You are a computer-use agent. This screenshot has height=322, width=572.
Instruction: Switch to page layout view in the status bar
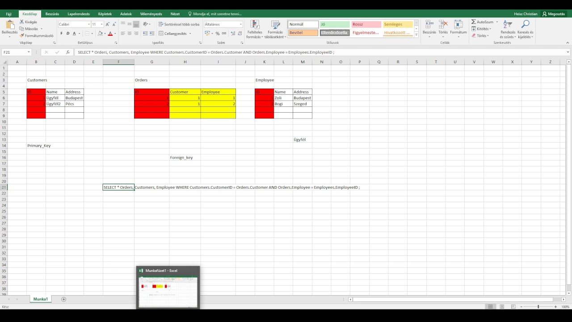click(x=501, y=307)
